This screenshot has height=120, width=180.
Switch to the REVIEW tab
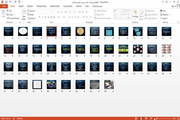click(79, 6)
